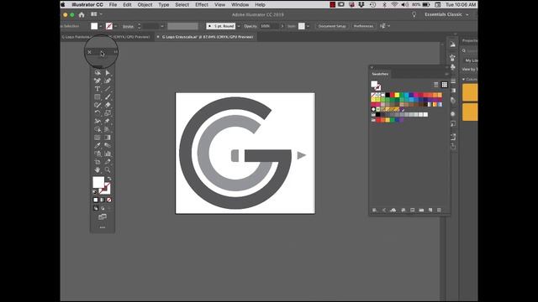Open the Object menu

tap(145, 5)
